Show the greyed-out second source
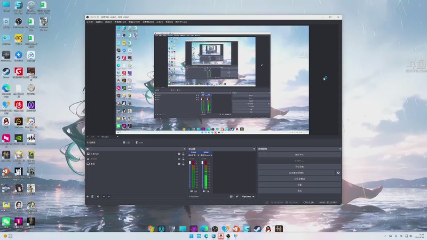Screen dimensions: 427x240 [x=179, y=159]
